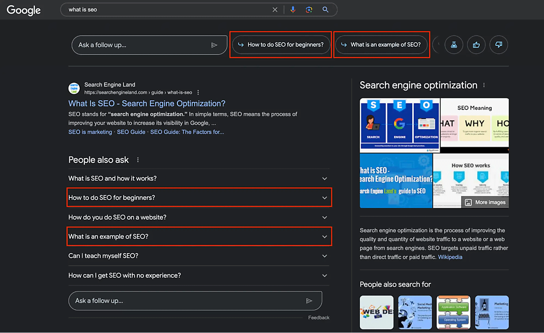Open the People also ask options menu
Viewport: 544px width, 333px height.
click(138, 160)
